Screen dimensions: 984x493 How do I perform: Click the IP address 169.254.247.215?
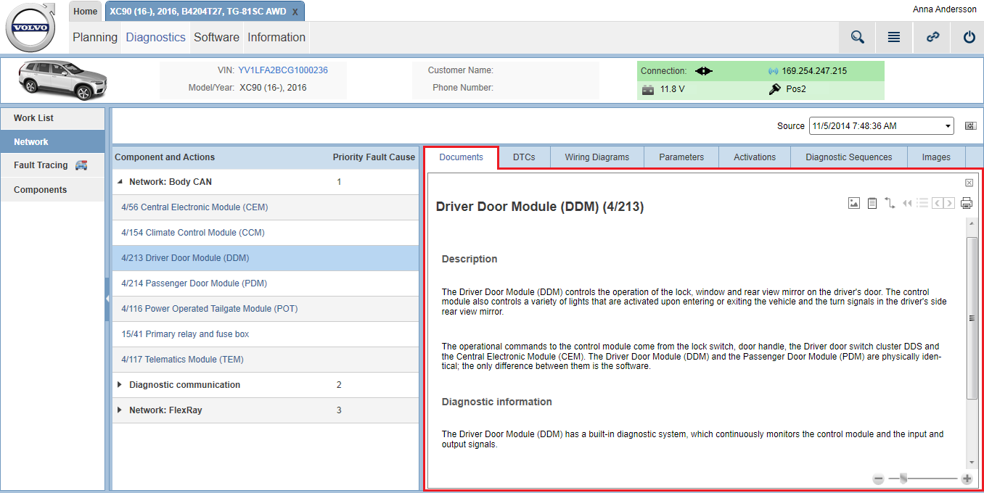tap(814, 71)
